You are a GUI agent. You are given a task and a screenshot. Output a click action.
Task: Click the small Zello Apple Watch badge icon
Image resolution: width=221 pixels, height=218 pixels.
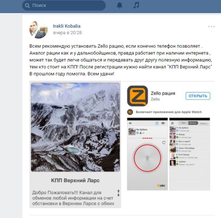coord(130,112)
